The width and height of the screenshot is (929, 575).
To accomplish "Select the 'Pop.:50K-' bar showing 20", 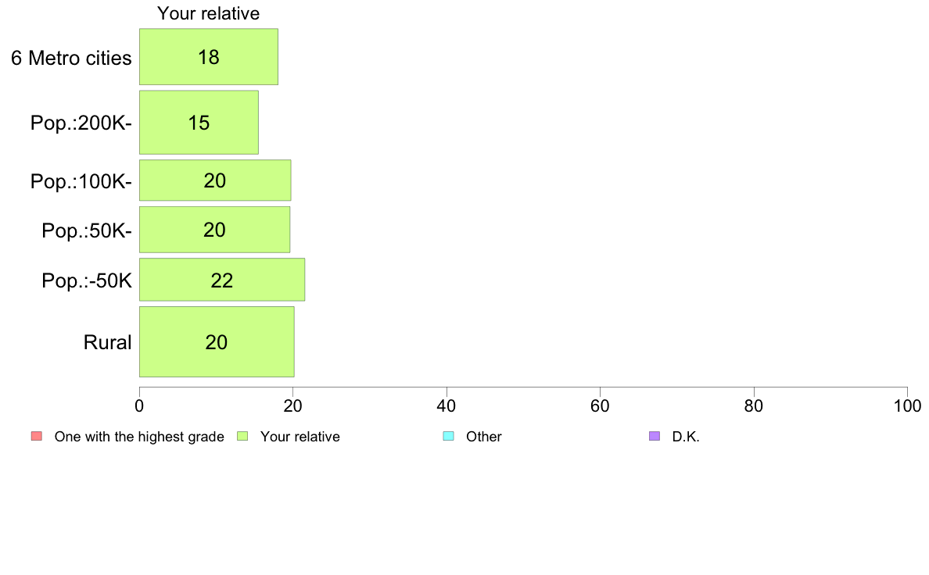I will click(x=214, y=229).
